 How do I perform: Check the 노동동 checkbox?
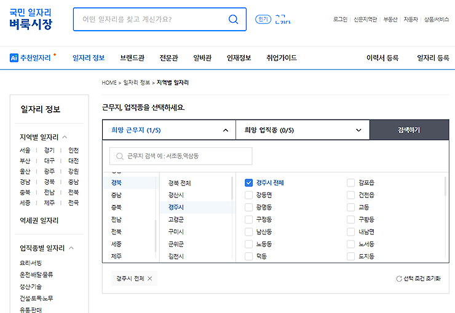pos(248,244)
